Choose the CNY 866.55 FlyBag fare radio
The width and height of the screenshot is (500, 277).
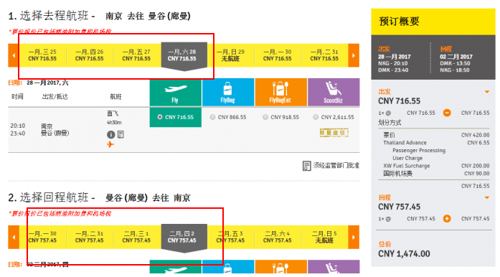[x=212, y=117]
